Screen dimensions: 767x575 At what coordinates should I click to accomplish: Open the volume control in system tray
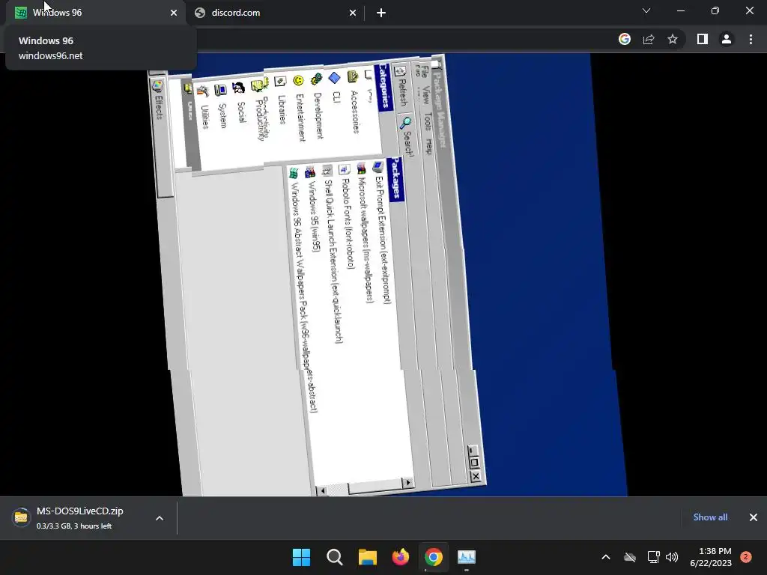click(672, 557)
